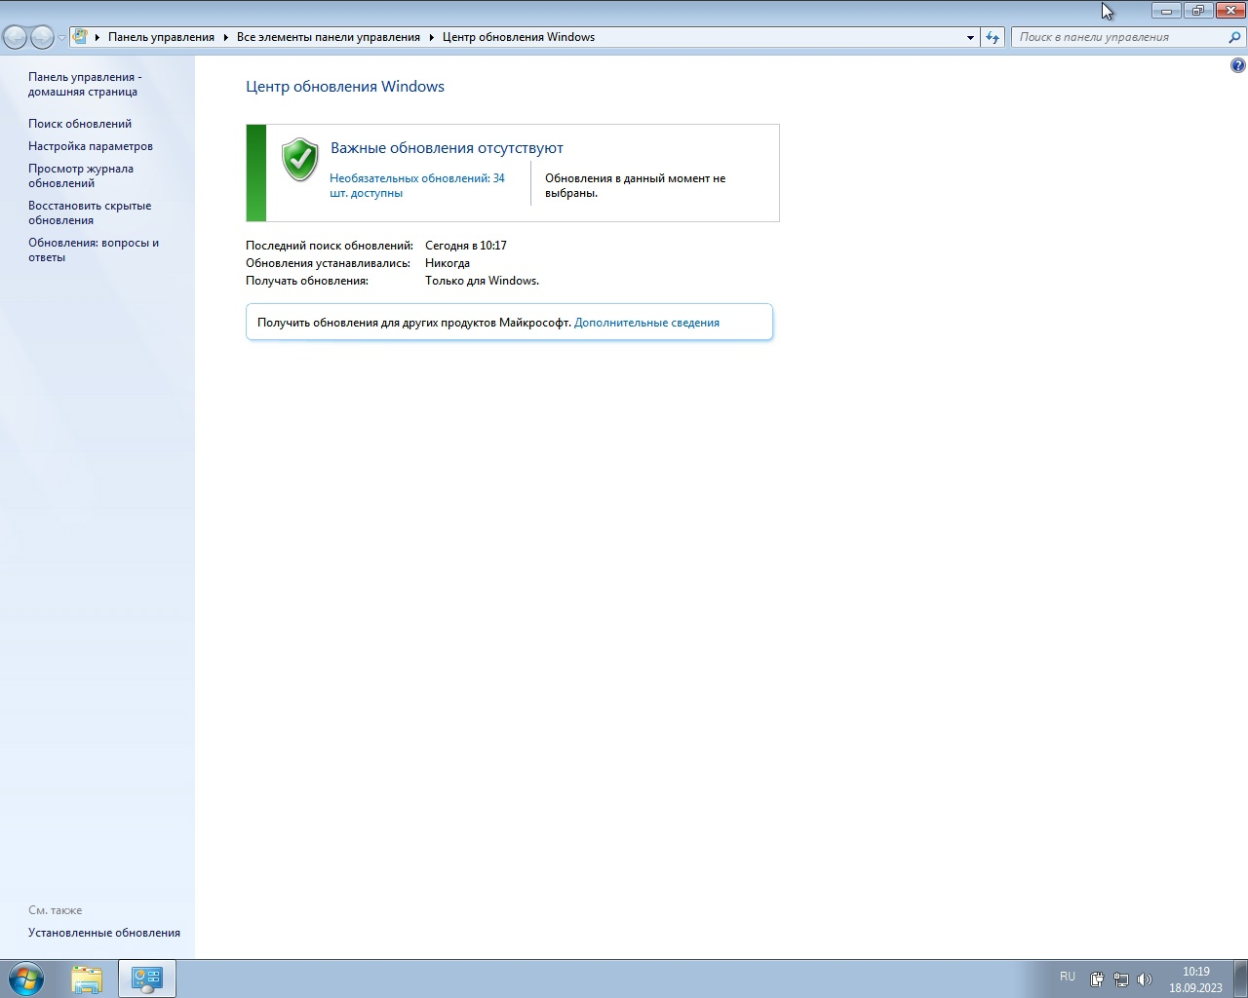Screen dimensions: 1248x998
Task: Expand arrow after 'Панель управления' breadcrumb
Action: (x=225, y=37)
